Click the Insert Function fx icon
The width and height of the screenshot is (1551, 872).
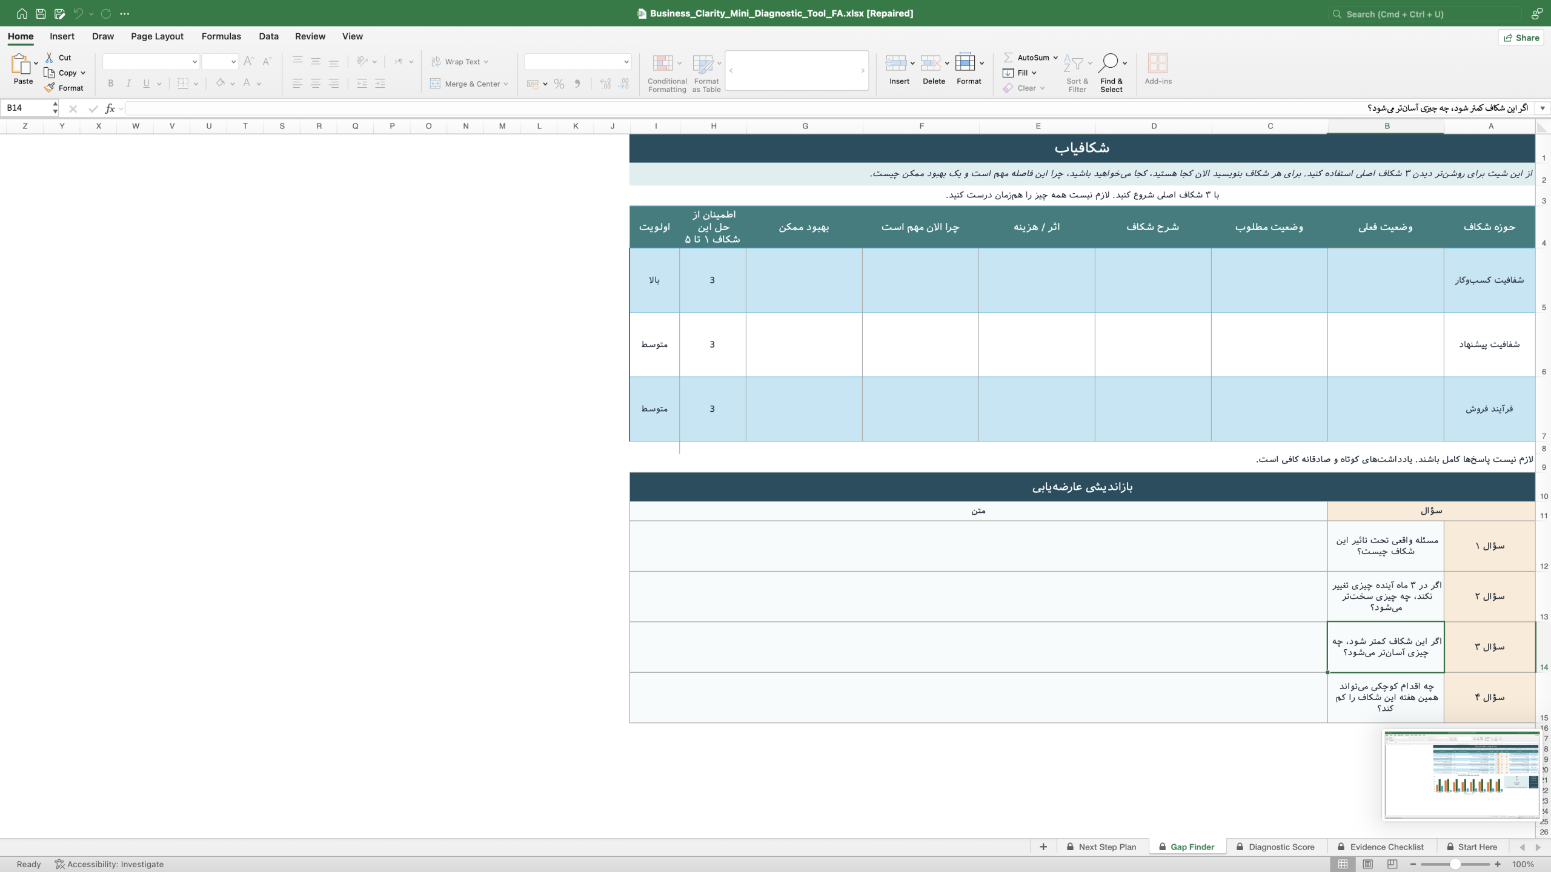coord(110,108)
